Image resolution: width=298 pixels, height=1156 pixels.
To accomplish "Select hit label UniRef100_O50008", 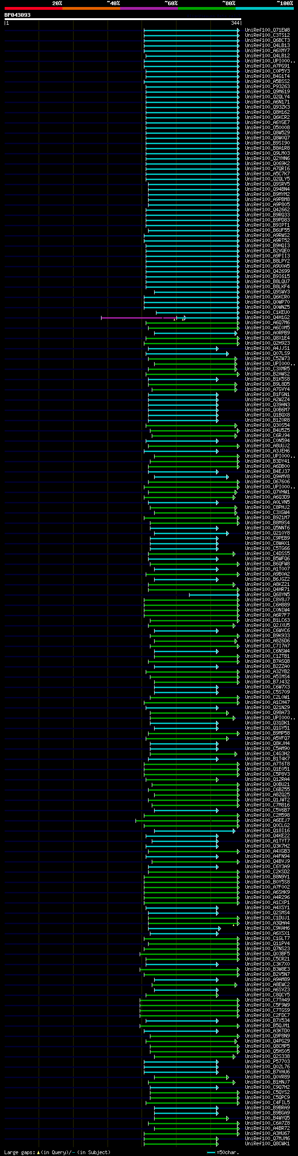I will coord(267,128).
